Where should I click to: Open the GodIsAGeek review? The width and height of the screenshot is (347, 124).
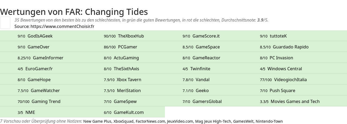click(40, 36)
